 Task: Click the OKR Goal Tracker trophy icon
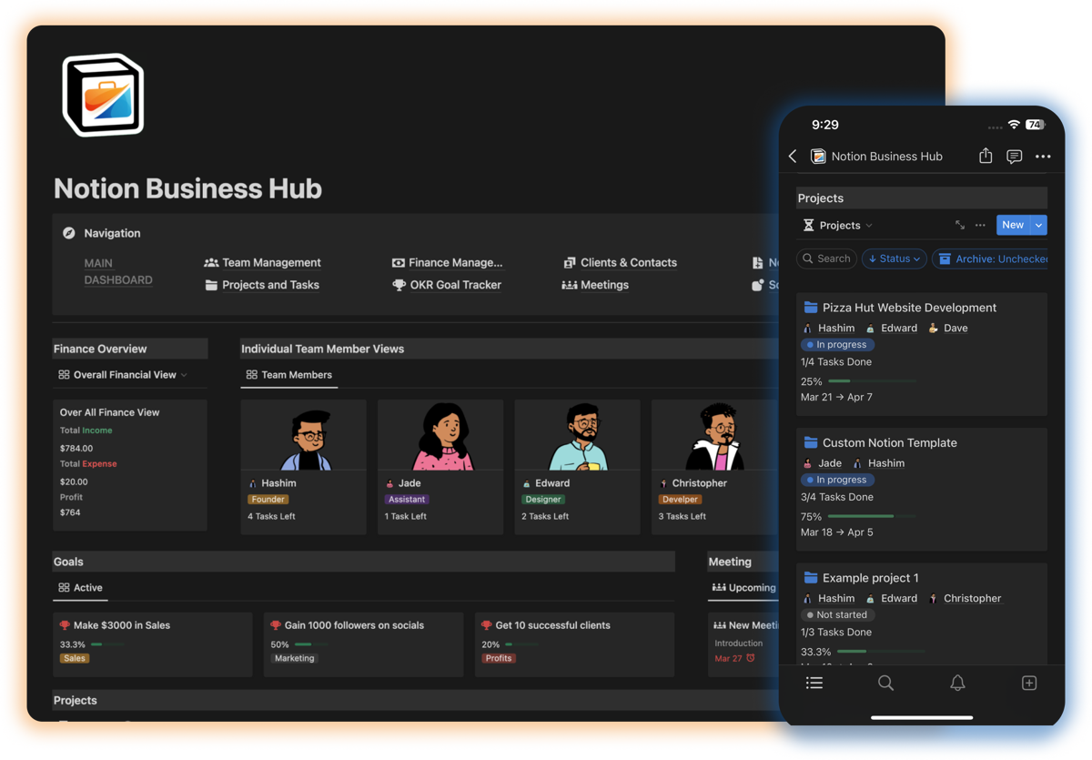point(398,285)
